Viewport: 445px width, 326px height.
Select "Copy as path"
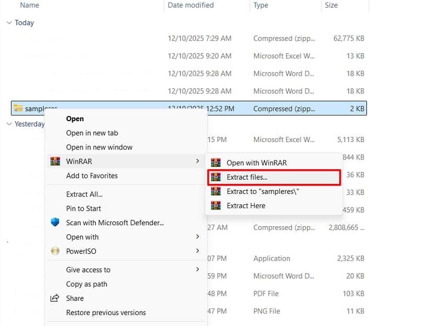(x=86, y=284)
